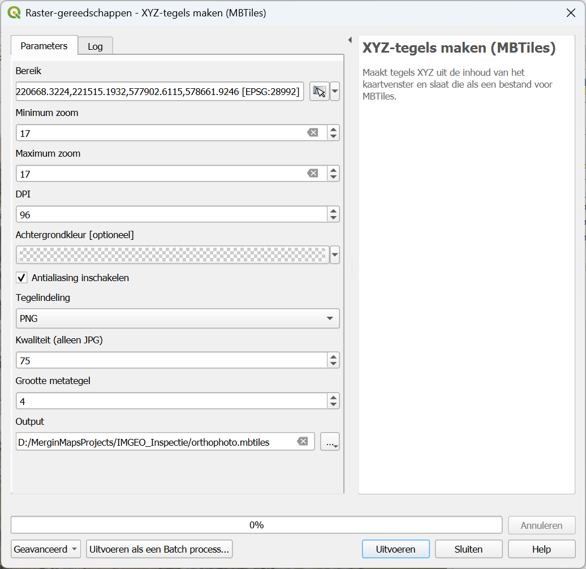Click the QGIS logo in title bar
Screen dimensions: 586x569
14,12
